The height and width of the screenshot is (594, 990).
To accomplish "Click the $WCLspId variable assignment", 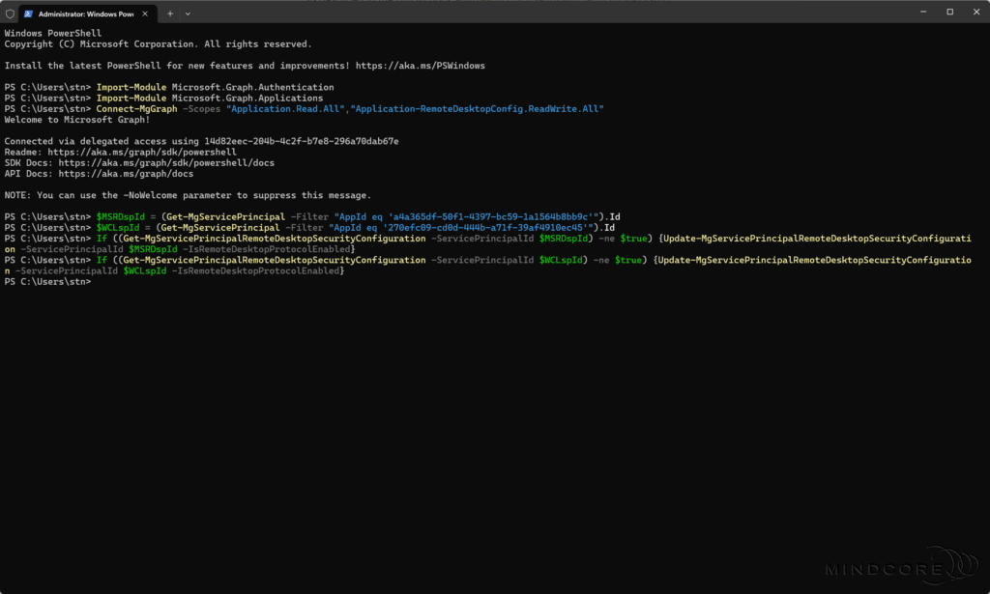I will point(117,228).
